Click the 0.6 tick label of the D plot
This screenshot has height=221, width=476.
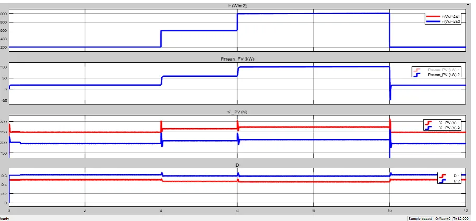[4, 176]
